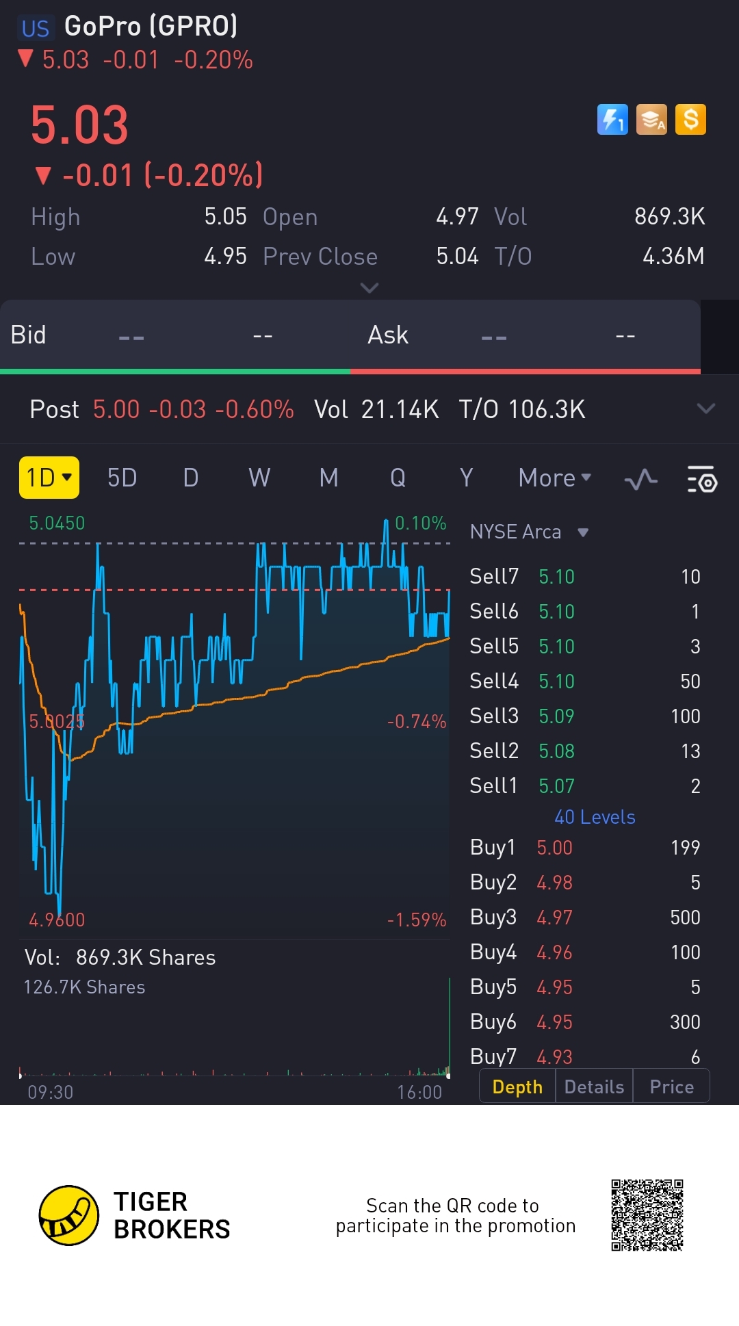Switch chart to M monthly timeframe
Screen dimensions: 739x1326
(x=328, y=478)
